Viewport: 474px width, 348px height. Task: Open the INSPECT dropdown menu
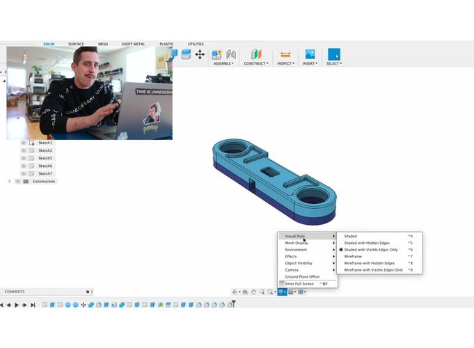285,63
